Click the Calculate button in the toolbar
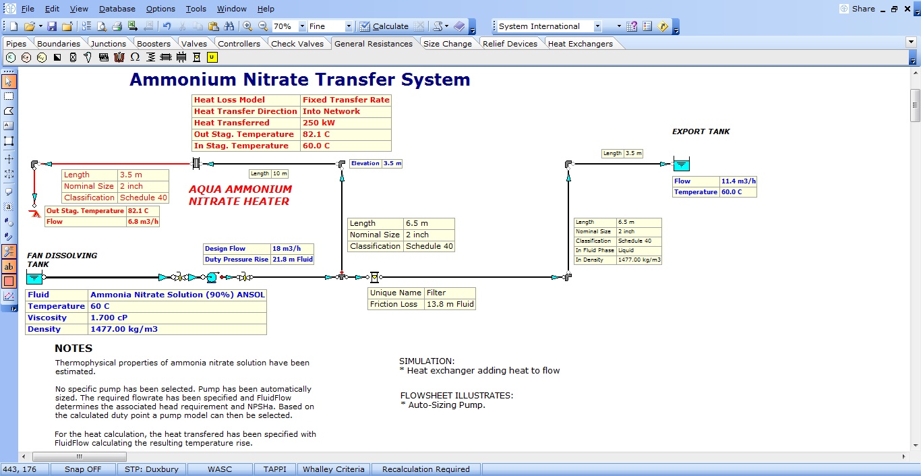Image resolution: width=921 pixels, height=476 pixels. click(384, 26)
